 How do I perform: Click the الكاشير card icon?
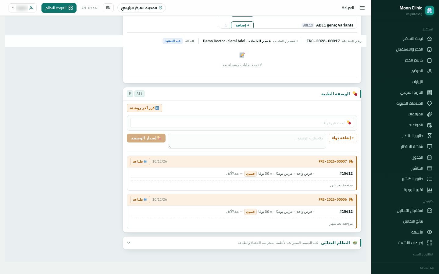(x=430, y=168)
